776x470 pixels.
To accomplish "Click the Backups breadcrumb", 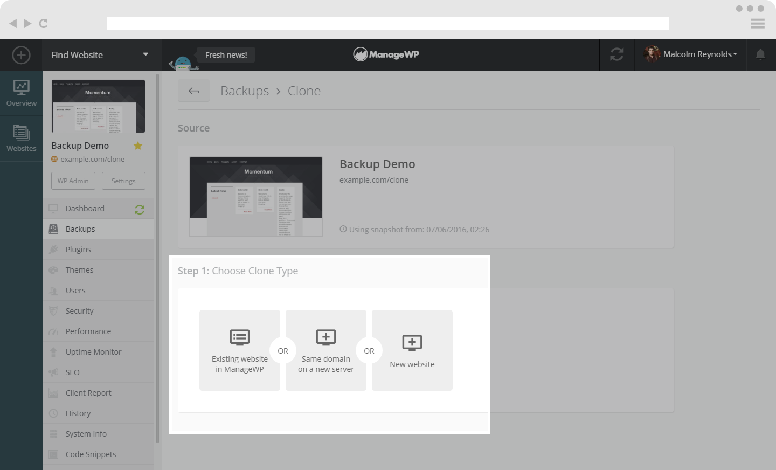I will point(245,91).
